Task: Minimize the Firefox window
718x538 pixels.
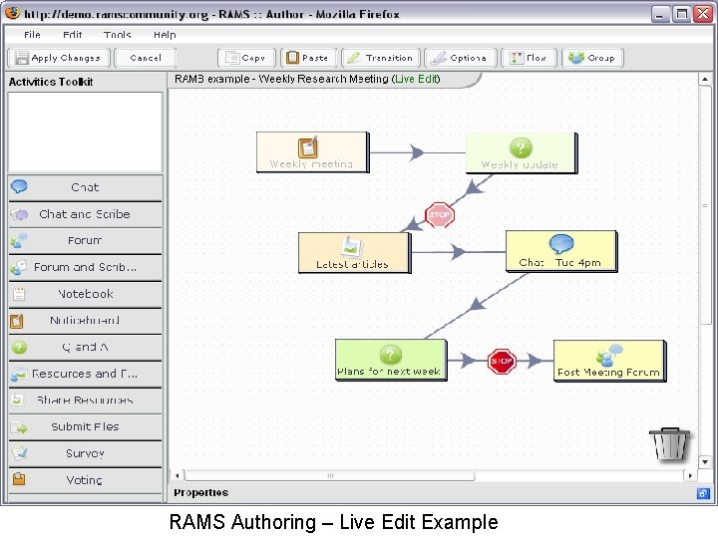Action: click(660, 14)
